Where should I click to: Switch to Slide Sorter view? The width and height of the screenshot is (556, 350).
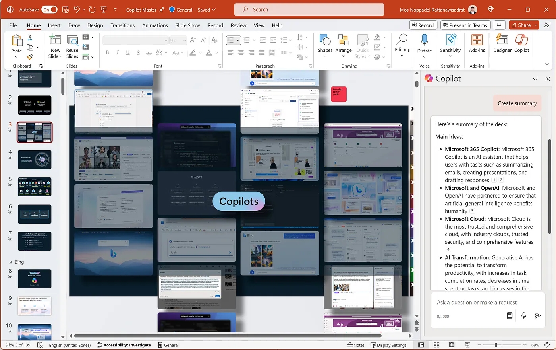coord(436,345)
